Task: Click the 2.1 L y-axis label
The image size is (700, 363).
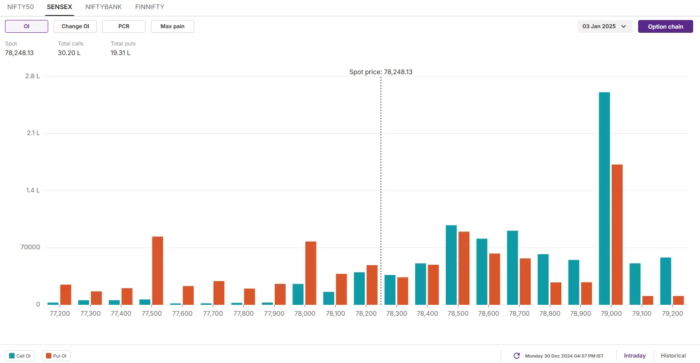Action: [x=33, y=133]
